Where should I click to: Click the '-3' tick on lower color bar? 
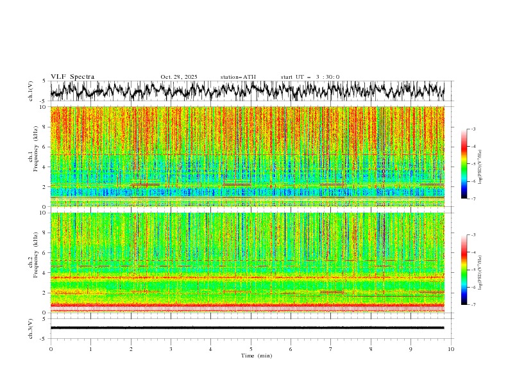[473, 235]
